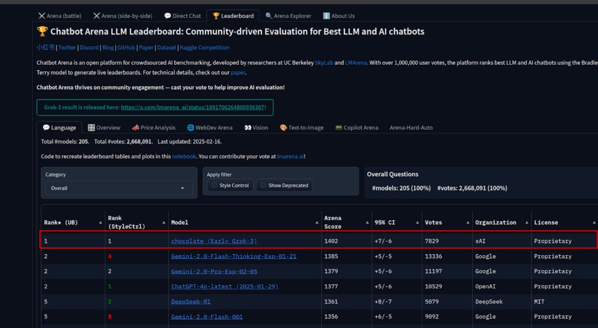Viewport: 598px width, 328px height.
Task: Open the lmarena.ai vote link
Action: (290, 156)
